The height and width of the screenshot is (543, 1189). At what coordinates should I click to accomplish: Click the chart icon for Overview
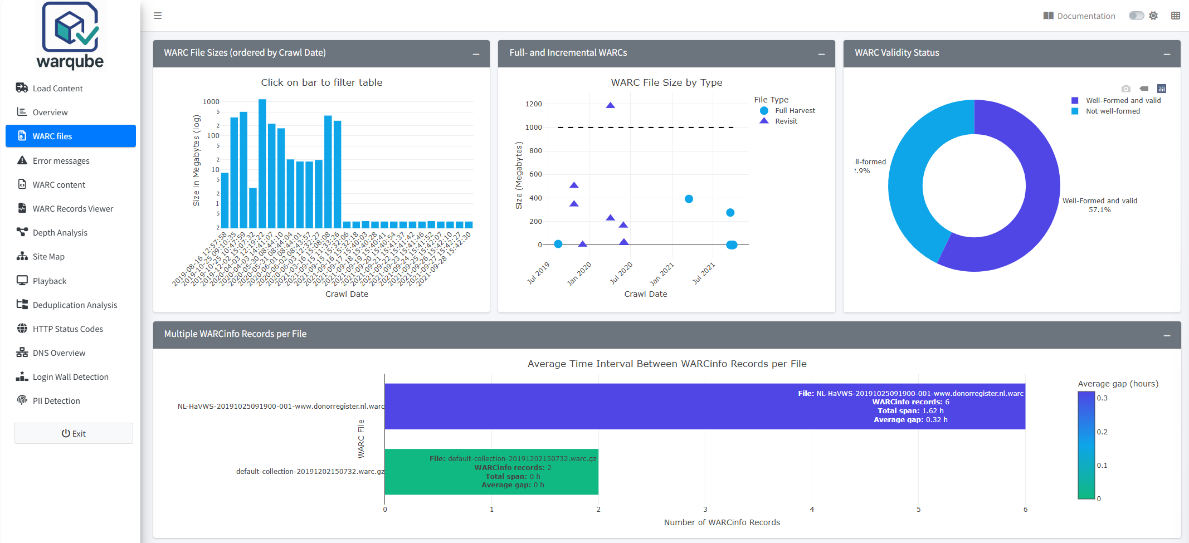[22, 112]
